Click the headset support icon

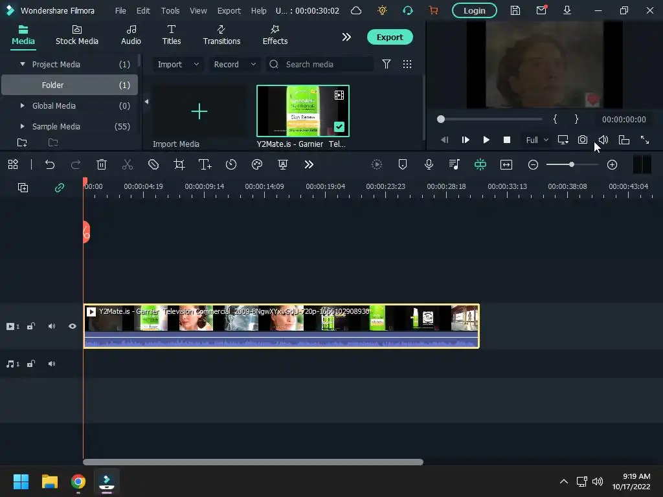tap(408, 10)
